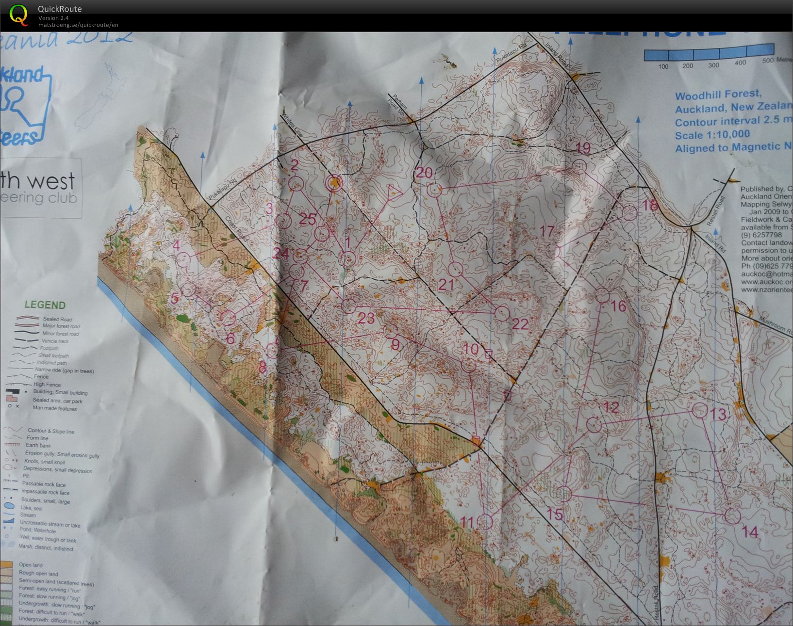Viewport: 793px width, 626px height.
Task: Click "Uncrossable stream or lake" legend entry
Action: (50, 525)
